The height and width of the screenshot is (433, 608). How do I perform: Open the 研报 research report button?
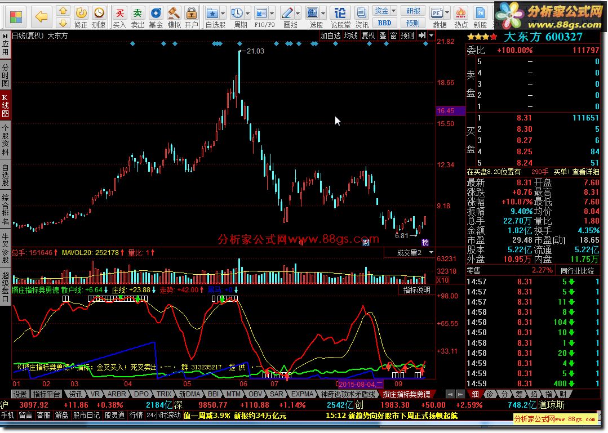tap(413, 11)
